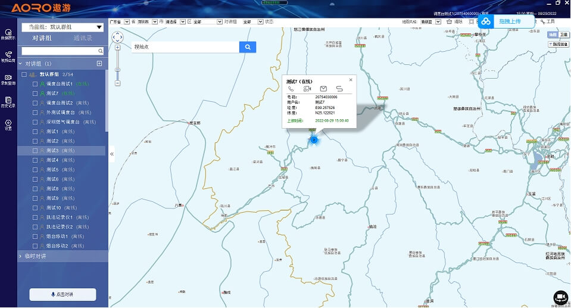Open the 对讲组 filter dropdown showing 全部

click(208, 22)
